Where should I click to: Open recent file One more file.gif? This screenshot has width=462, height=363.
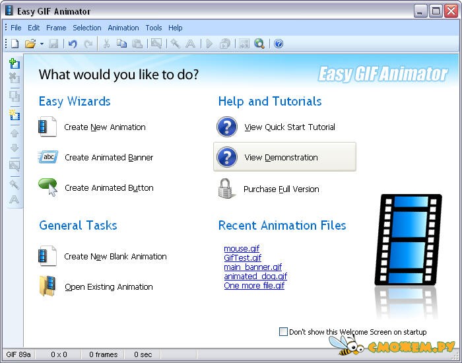254,286
